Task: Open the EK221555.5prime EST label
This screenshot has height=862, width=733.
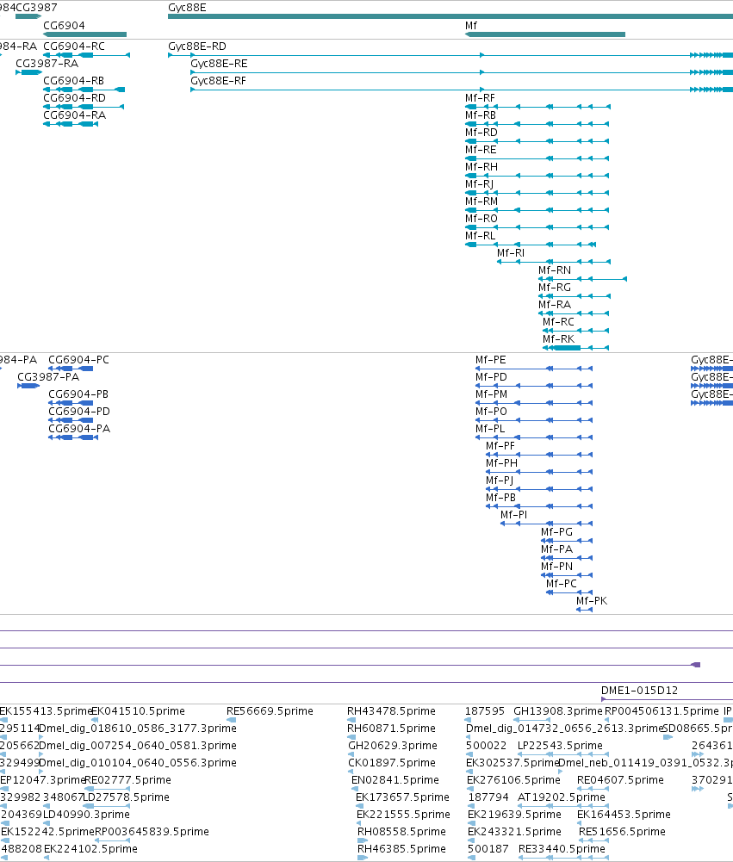Action: (x=403, y=814)
